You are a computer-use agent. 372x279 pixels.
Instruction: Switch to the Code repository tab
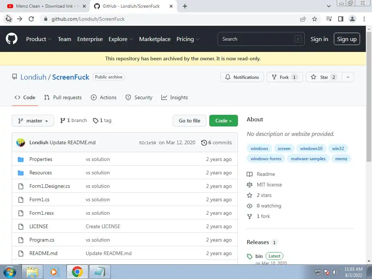25,97
